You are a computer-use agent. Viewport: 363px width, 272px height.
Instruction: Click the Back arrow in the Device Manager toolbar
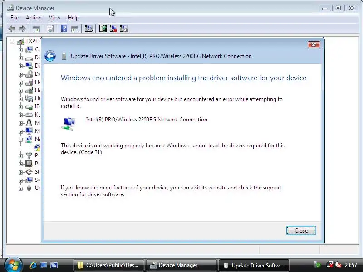click(x=12, y=29)
